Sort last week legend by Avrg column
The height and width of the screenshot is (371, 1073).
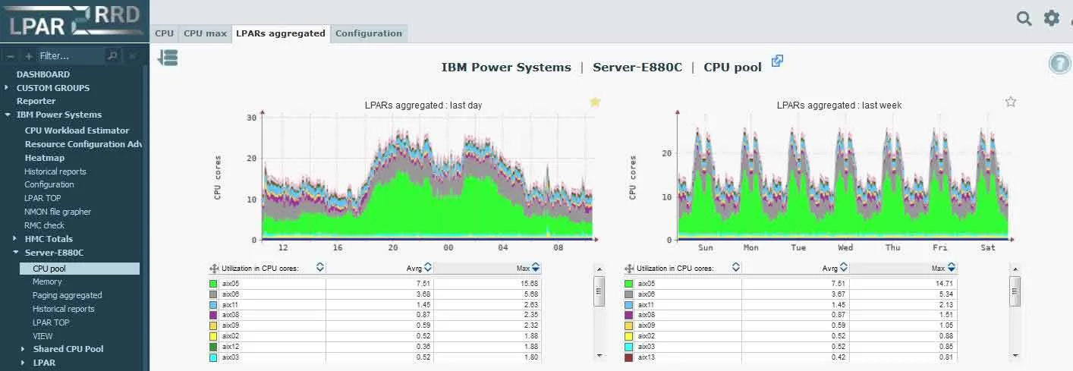click(x=843, y=267)
